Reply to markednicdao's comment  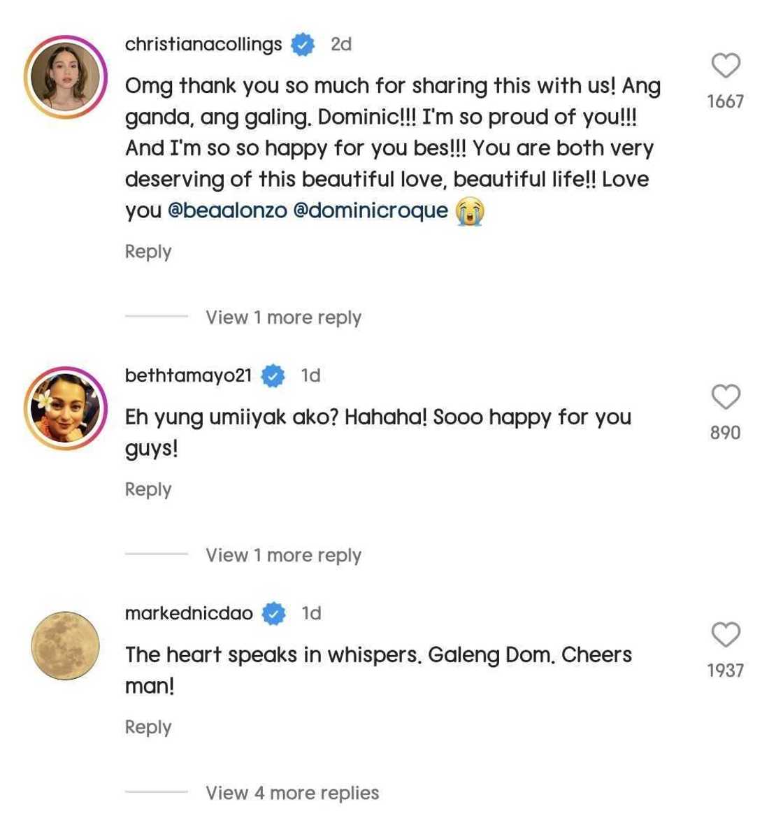[148, 727]
